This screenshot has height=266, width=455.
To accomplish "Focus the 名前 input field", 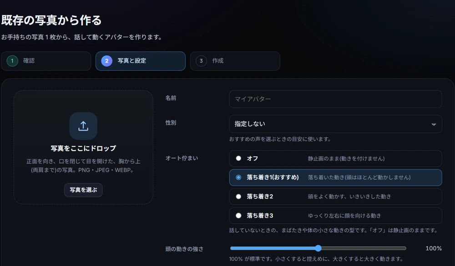I will point(335,99).
